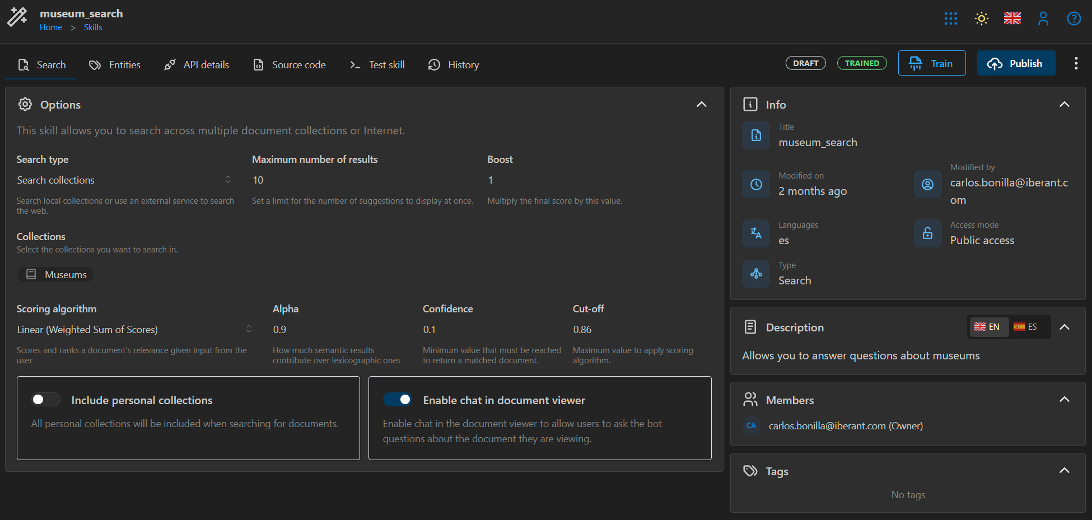
Task: Collapse the Tags panel
Action: coord(1065,471)
